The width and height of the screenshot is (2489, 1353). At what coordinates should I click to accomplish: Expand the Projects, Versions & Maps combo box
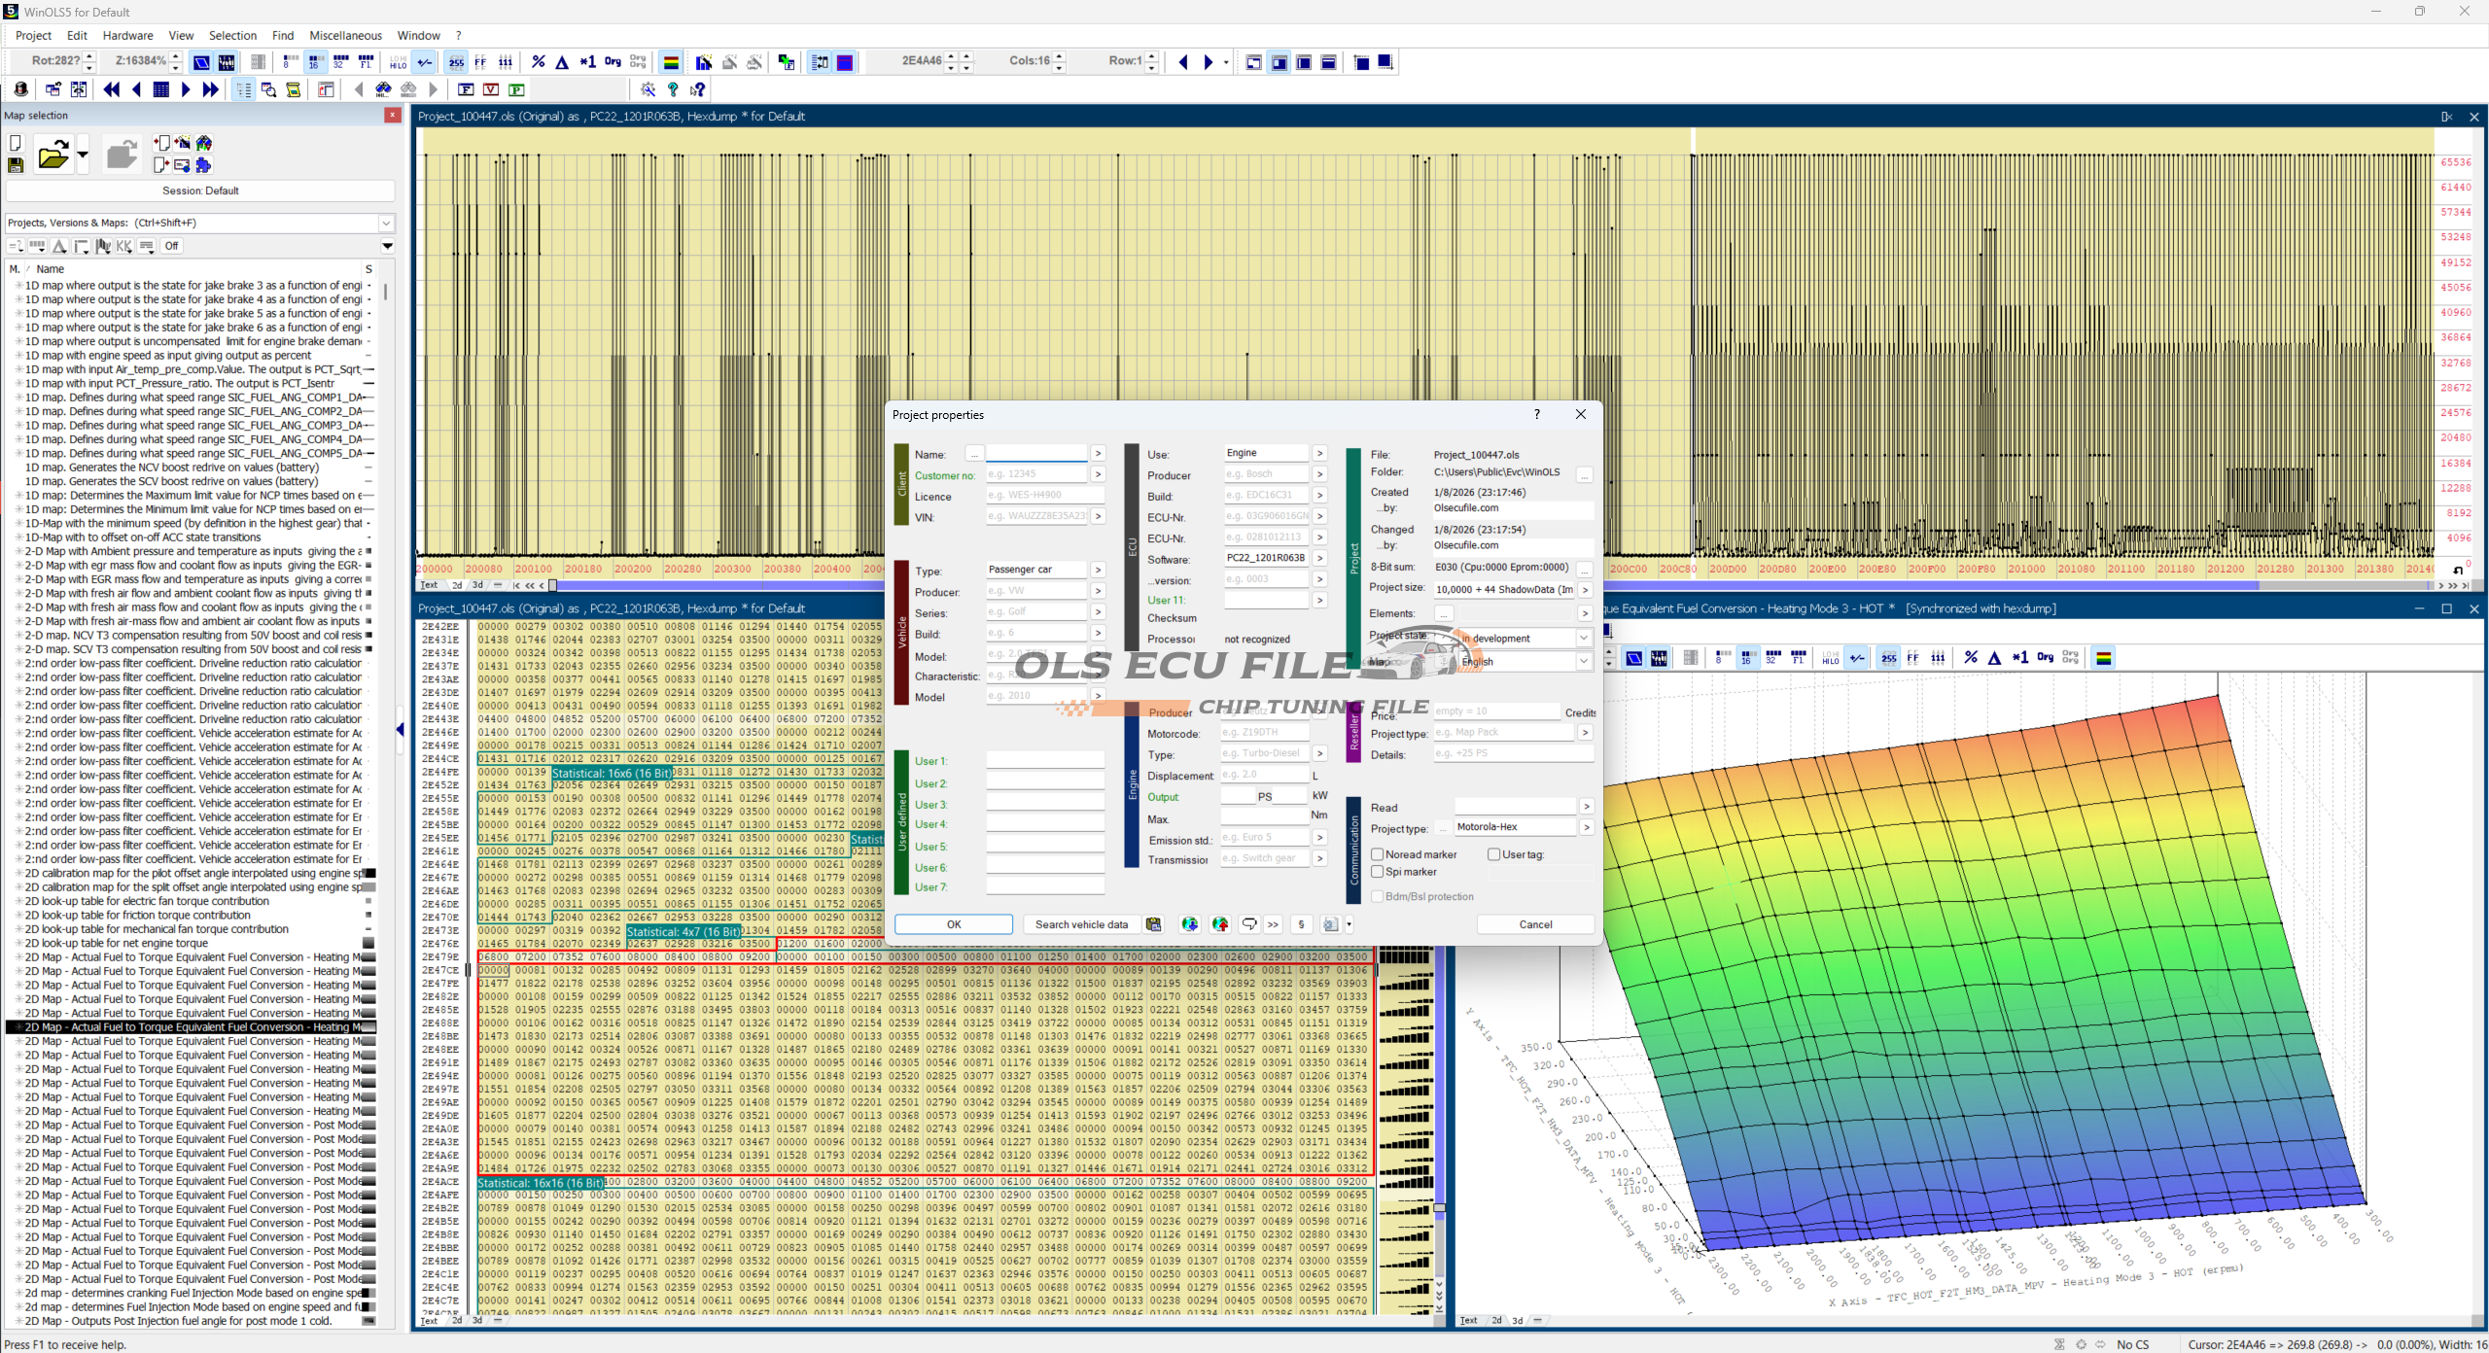coord(386,223)
